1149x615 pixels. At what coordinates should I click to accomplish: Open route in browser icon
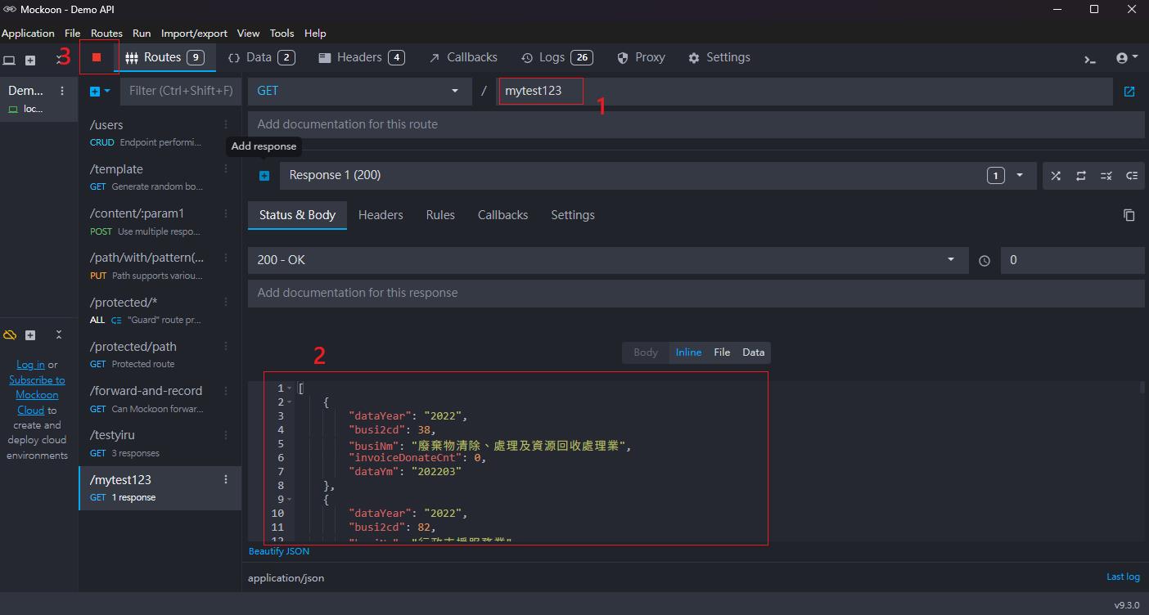point(1129,92)
